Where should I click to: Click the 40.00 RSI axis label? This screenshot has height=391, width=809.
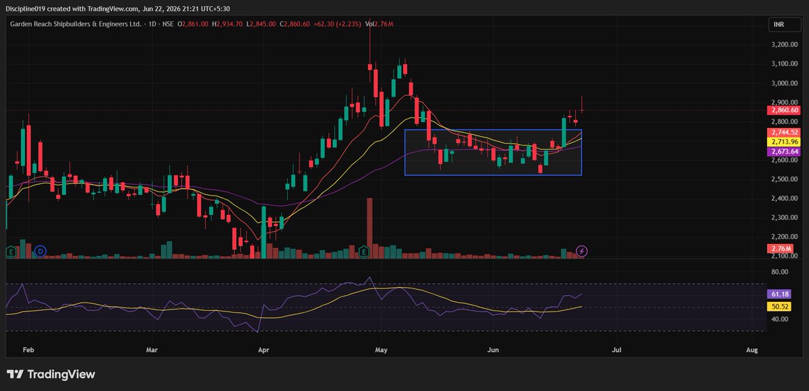pos(781,319)
